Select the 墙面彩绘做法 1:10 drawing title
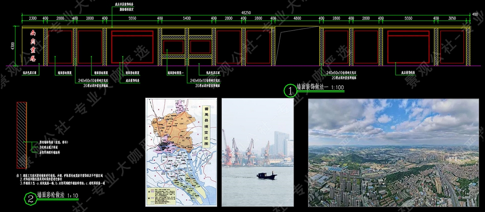This screenshot has width=485, height=212. 58,195
